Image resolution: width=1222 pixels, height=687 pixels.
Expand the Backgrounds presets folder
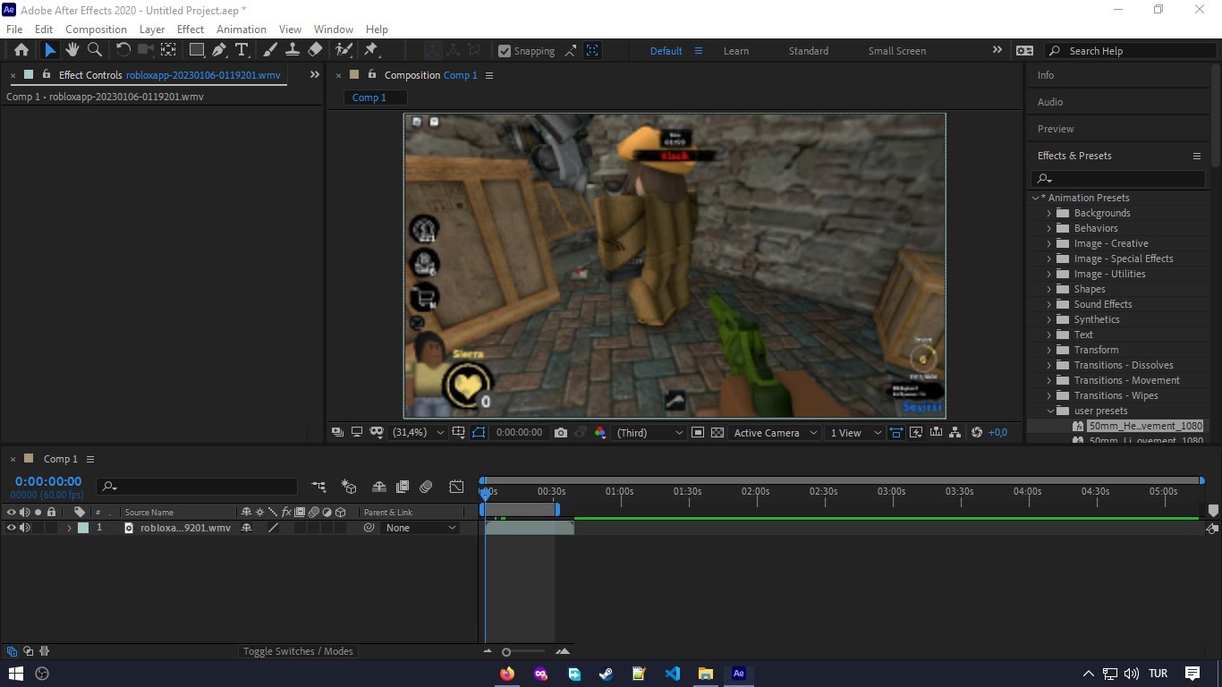click(x=1049, y=213)
